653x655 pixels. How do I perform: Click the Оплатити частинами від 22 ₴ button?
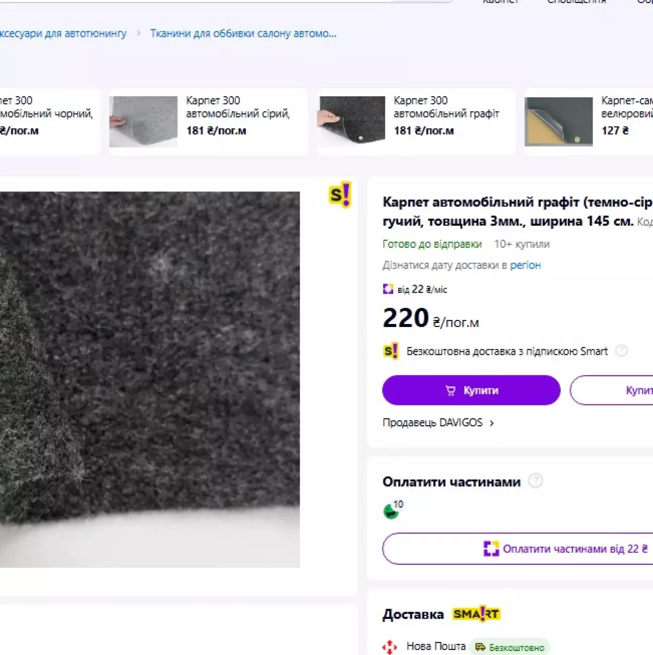[x=517, y=549]
